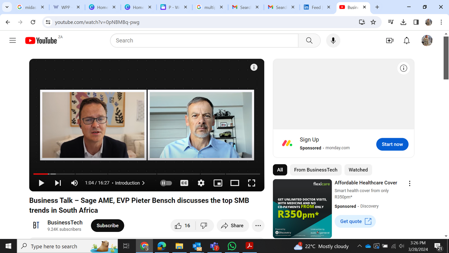Select the All filter chip
Image resolution: width=449 pixels, height=253 pixels.
(x=280, y=170)
